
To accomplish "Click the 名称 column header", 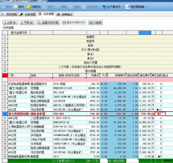I will coord(42,75).
